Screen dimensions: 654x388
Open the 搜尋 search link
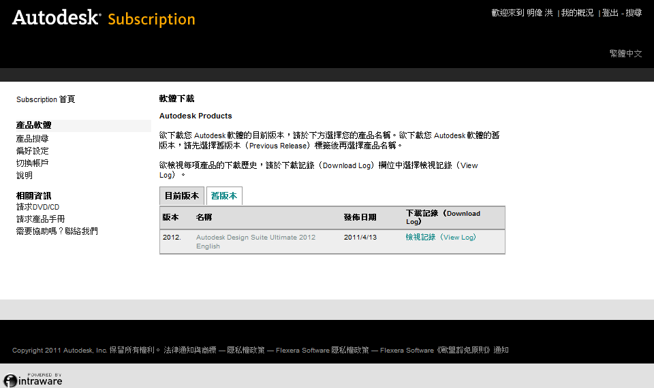click(x=634, y=13)
